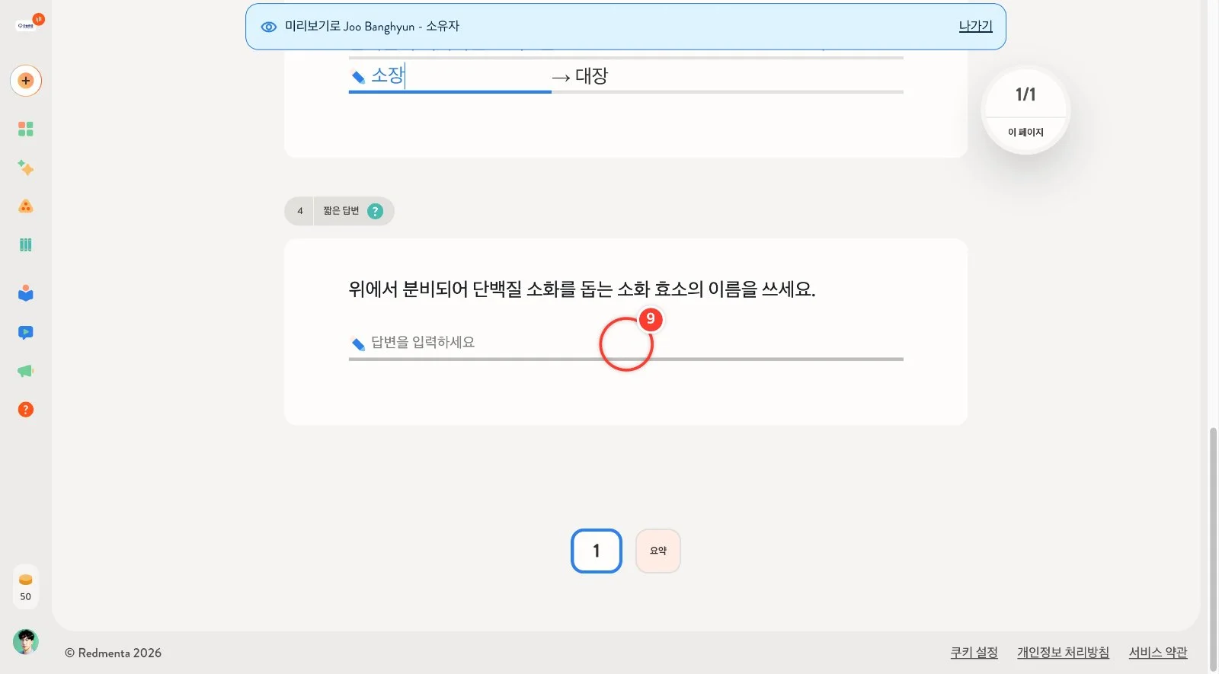Open 쿠키 설정 link in footer
Viewport: 1219px width, 674px height.
[974, 653]
